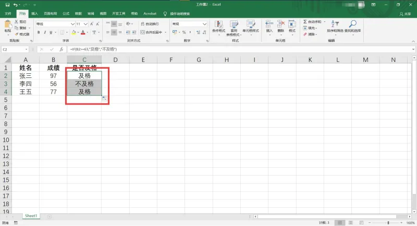Click the Save icon in title bar
Viewport: 417px width, 226px height.
pyautogui.click(x=7, y=5)
